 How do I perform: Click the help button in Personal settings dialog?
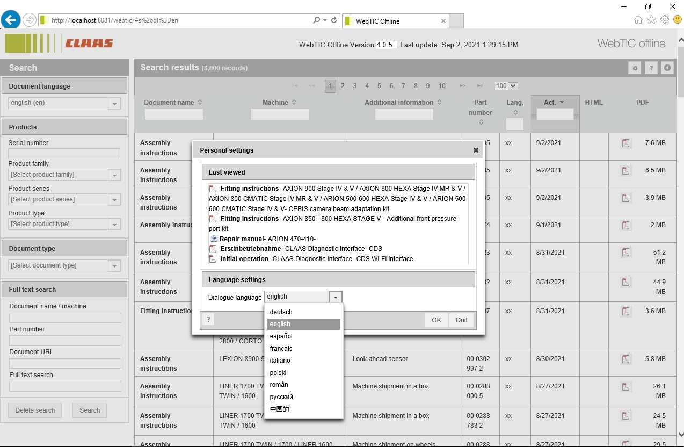208,320
